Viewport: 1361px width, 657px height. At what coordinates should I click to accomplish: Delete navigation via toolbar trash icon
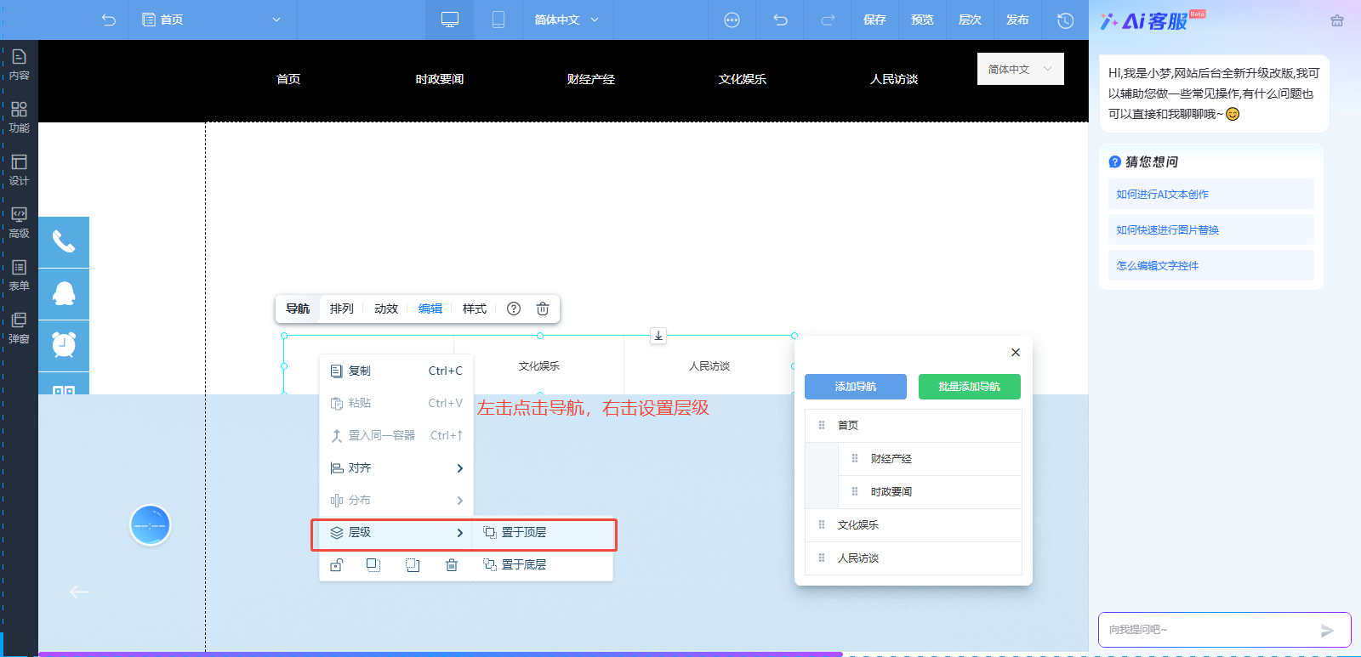tap(543, 309)
